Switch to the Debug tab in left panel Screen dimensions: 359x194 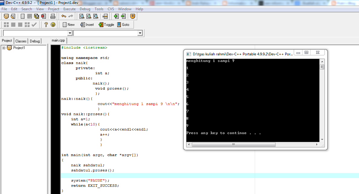click(35, 41)
